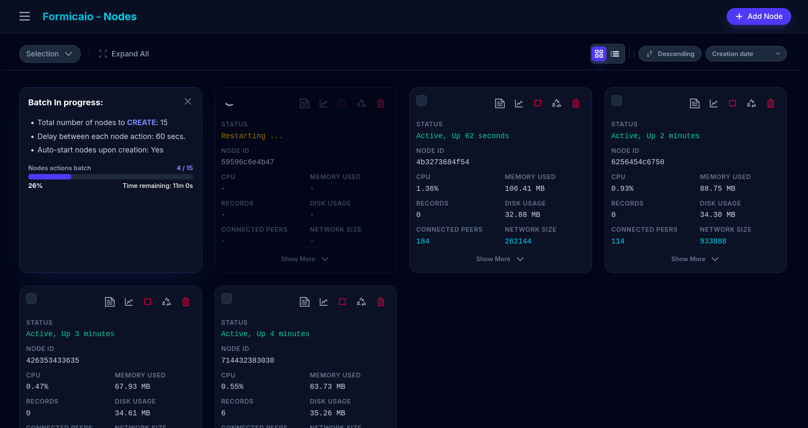Open metrics chart for node 714432383030
Viewport: 808px width, 428px height.
pos(324,302)
